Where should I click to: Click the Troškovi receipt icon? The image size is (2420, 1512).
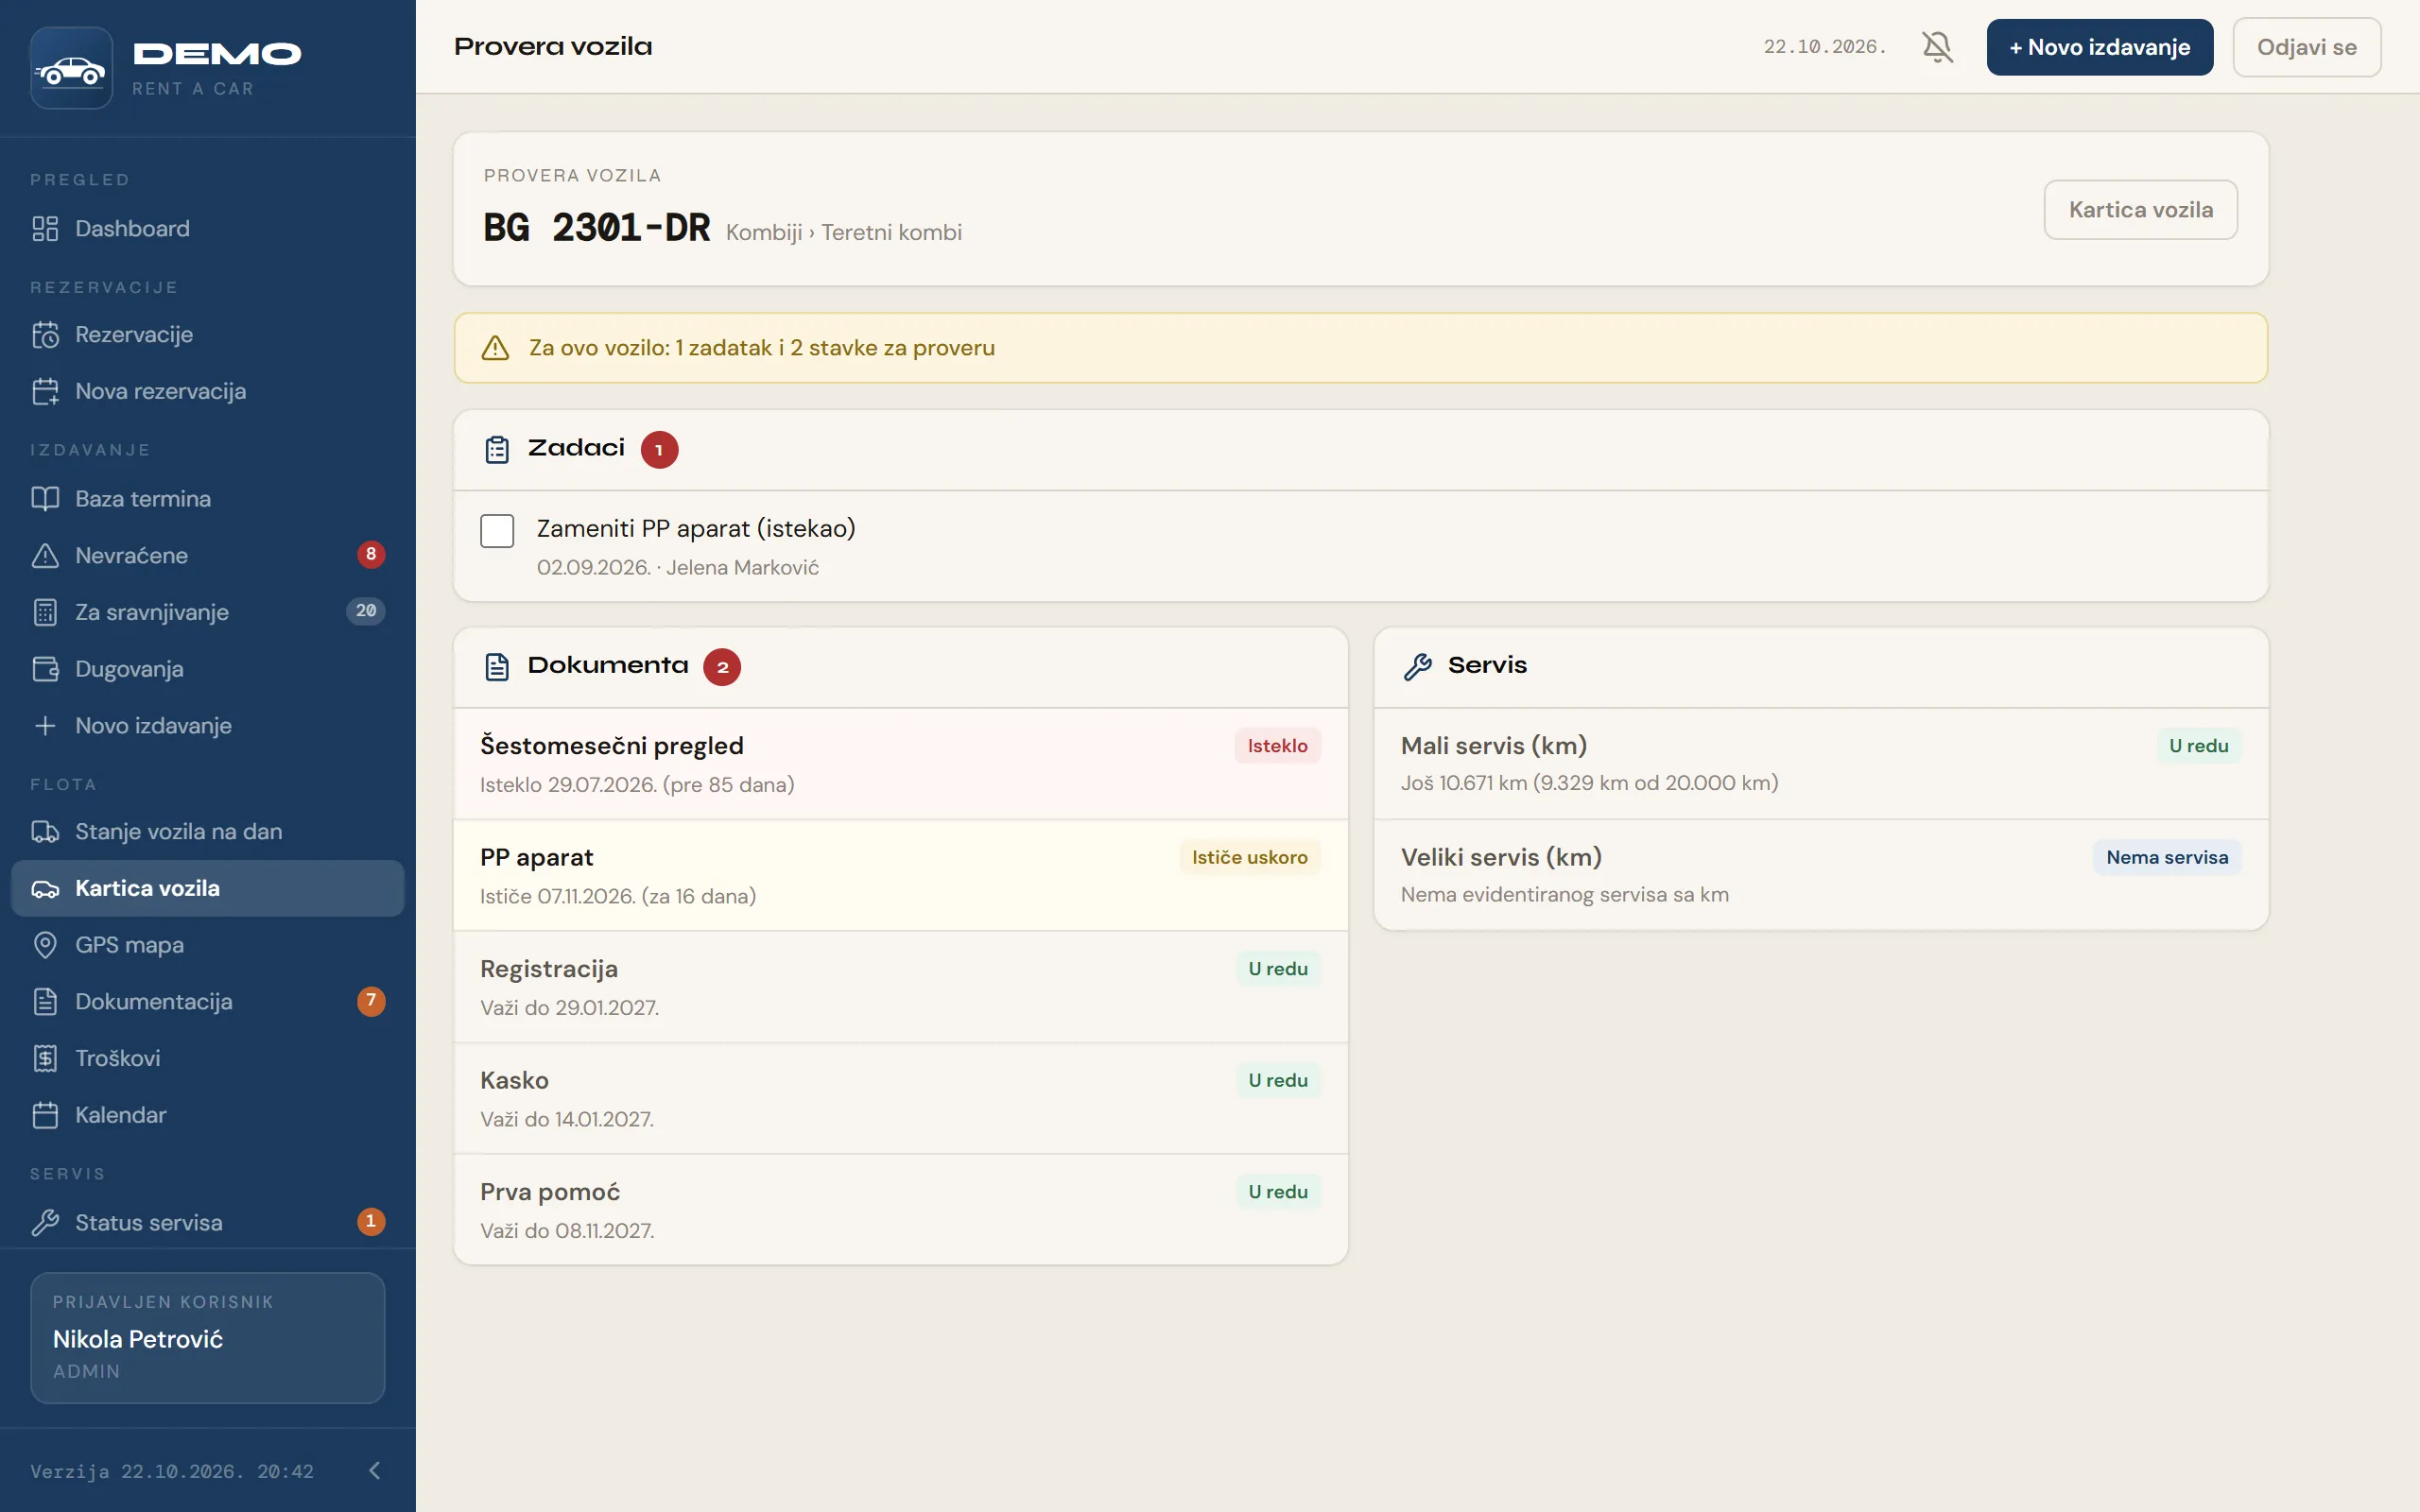tap(45, 1058)
